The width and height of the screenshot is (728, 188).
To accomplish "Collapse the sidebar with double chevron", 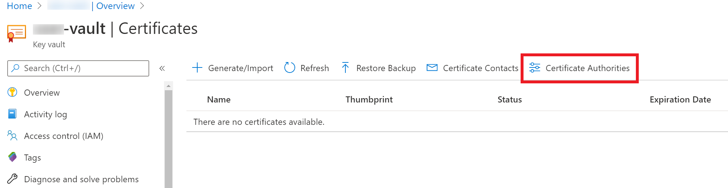I will [162, 68].
